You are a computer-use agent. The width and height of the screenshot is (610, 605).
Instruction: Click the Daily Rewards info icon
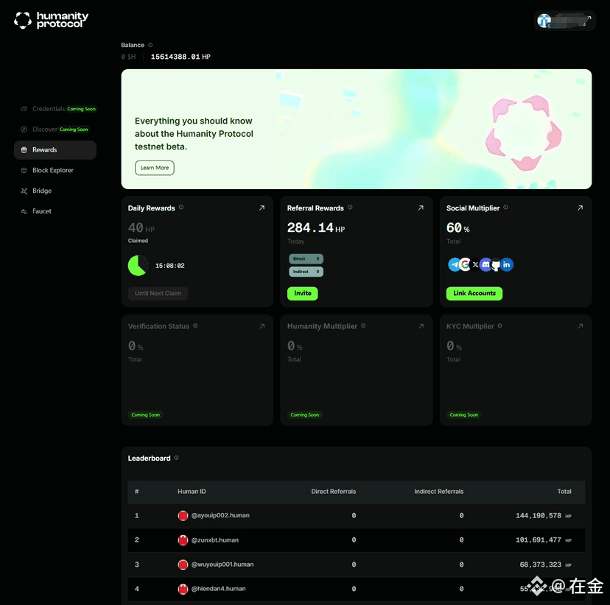[x=181, y=208]
